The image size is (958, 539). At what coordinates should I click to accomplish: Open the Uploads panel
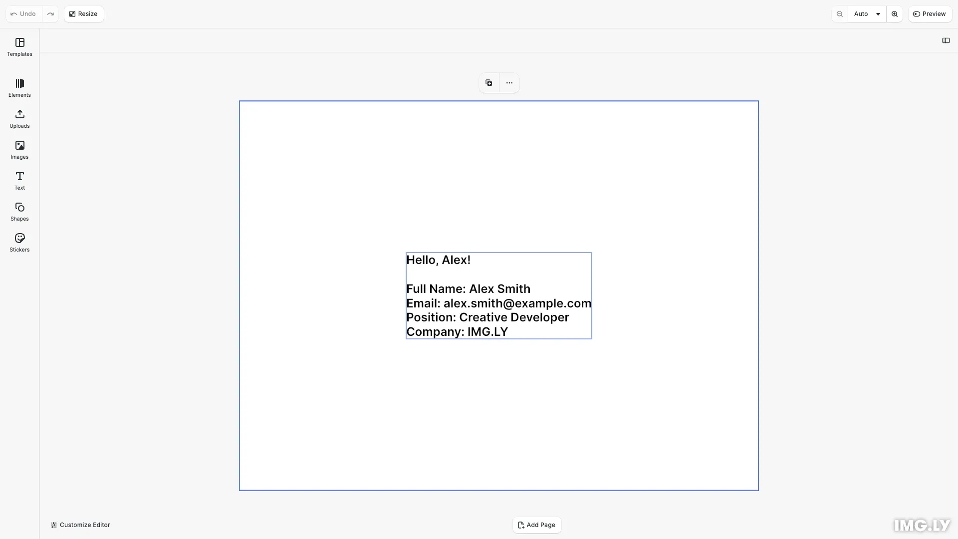[19, 119]
